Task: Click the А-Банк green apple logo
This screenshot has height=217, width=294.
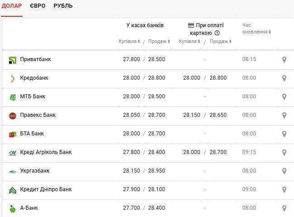Action: coord(13,208)
